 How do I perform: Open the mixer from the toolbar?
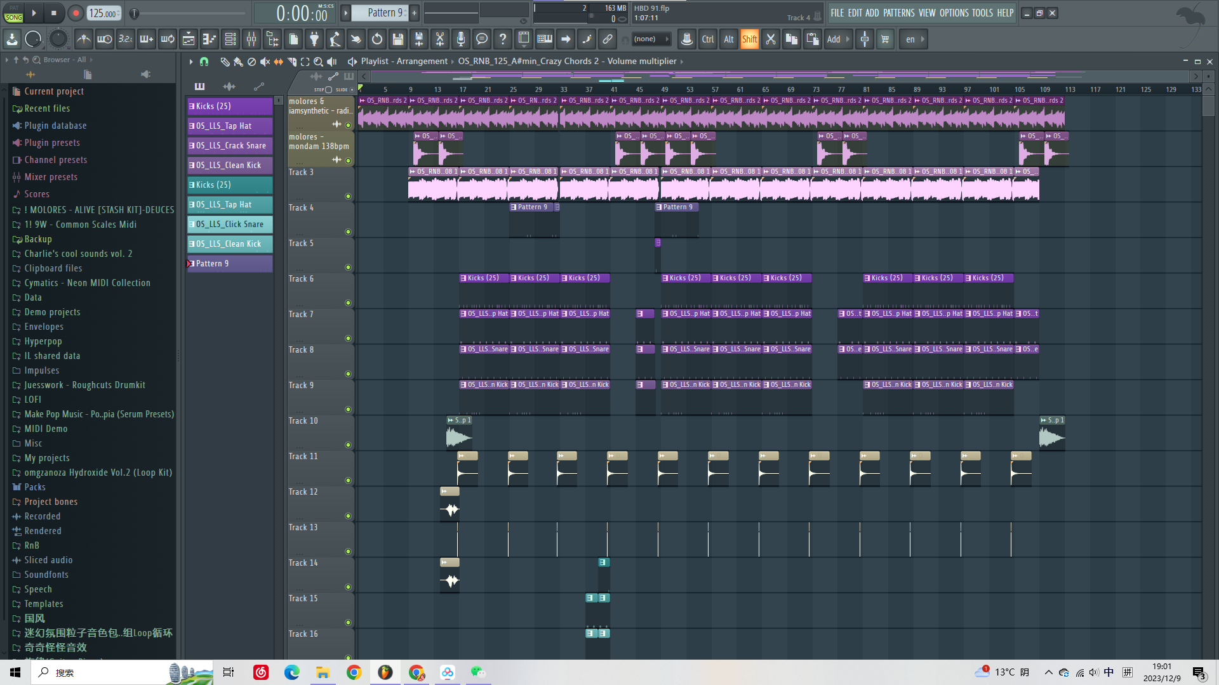251,39
